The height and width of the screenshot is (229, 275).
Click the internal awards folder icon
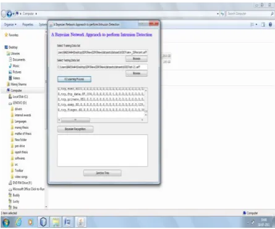click(12, 115)
